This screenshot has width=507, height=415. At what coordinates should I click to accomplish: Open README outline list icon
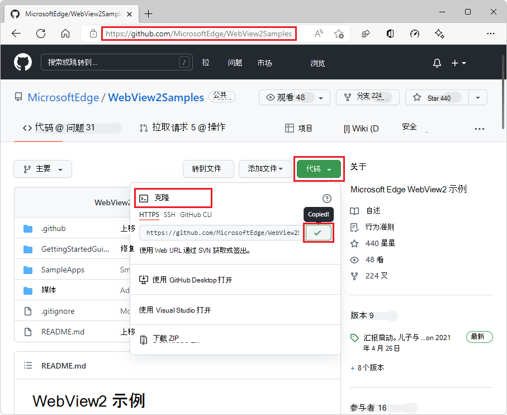[28, 366]
